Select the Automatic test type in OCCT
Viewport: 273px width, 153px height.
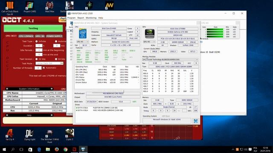(x=56, y=41)
